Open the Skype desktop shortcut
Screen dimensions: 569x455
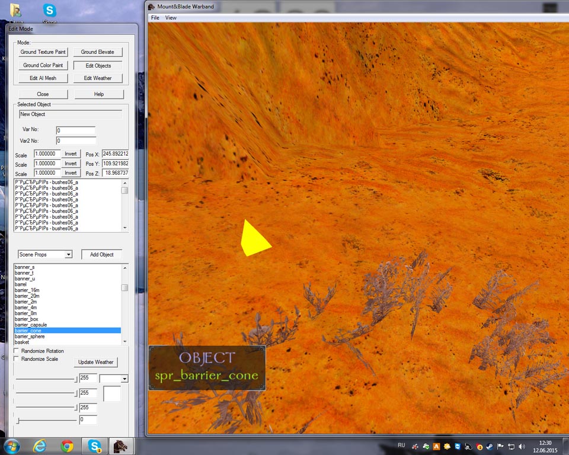[50, 12]
